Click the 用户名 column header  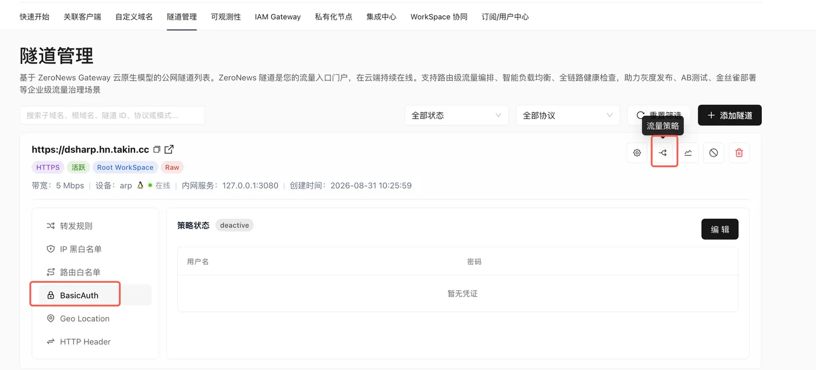(x=198, y=262)
